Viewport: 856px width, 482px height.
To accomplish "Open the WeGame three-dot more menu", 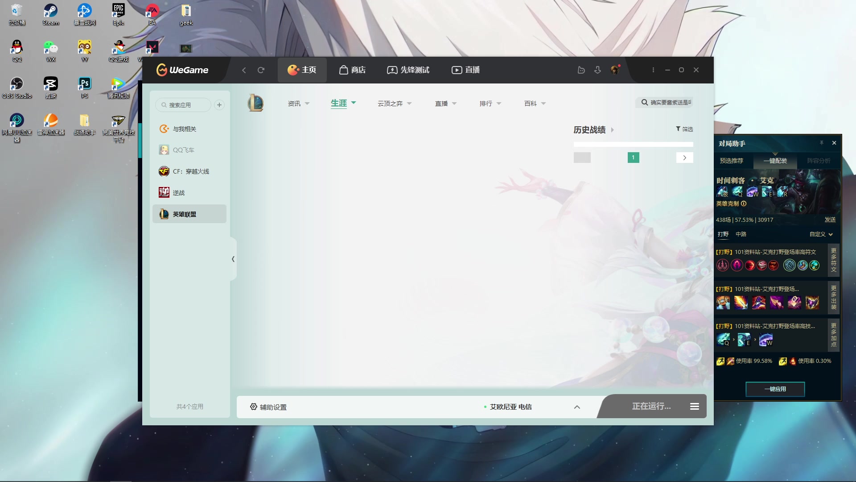I will click(x=653, y=70).
